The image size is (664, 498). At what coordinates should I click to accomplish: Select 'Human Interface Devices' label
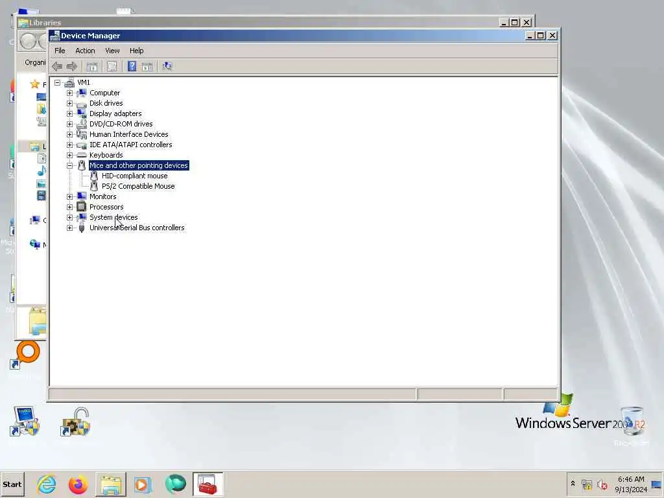[129, 134]
